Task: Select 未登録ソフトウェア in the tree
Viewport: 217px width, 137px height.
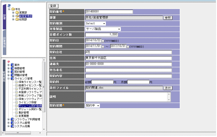Action: (x=30, y=92)
